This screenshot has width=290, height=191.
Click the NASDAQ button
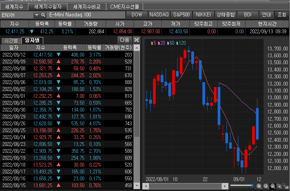click(x=159, y=15)
